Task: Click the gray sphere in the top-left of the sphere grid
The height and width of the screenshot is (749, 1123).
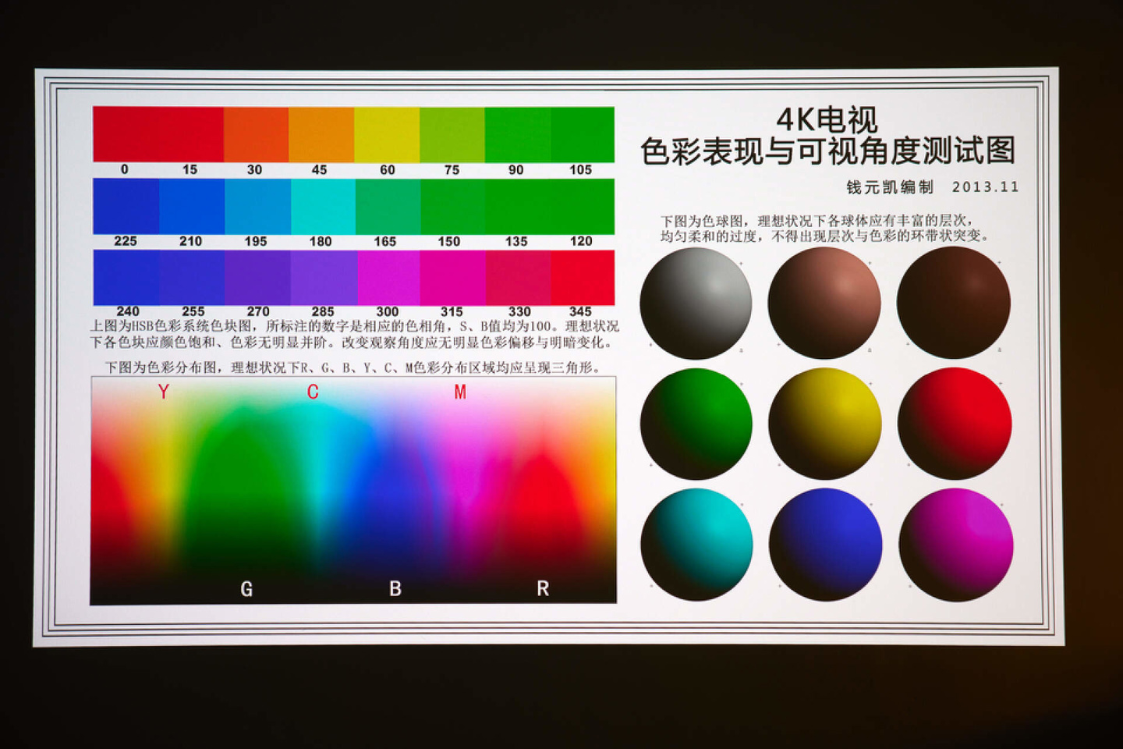Action: tap(696, 303)
